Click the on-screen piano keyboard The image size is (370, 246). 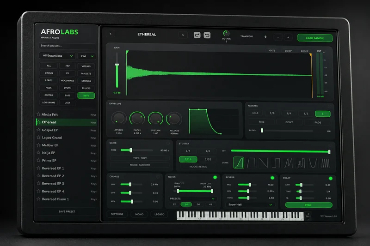pyautogui.click(x=240, y=216)
